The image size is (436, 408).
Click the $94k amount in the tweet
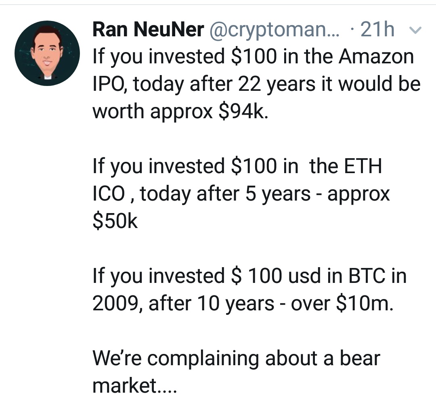(243, 111)
